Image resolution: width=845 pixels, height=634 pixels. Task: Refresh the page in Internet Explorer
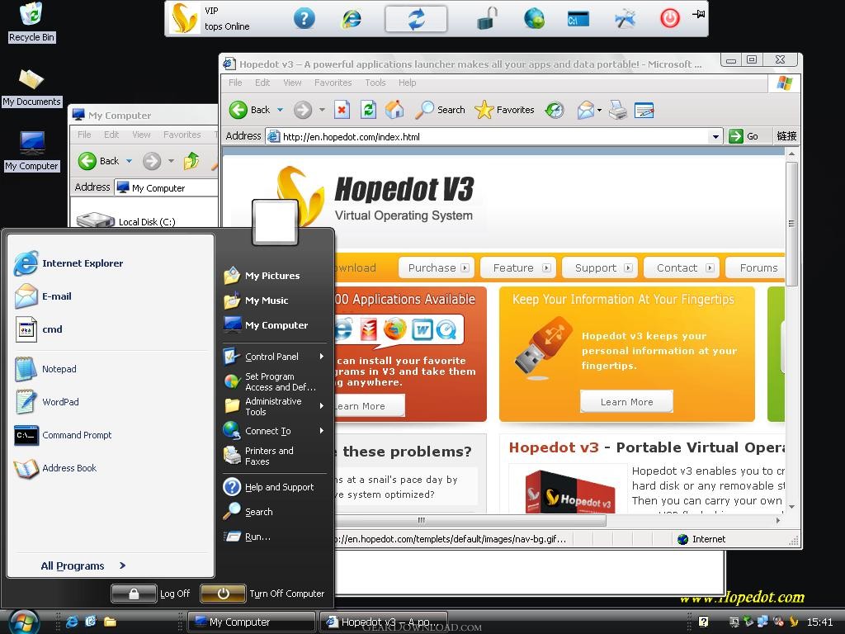[x=368, y=110]
